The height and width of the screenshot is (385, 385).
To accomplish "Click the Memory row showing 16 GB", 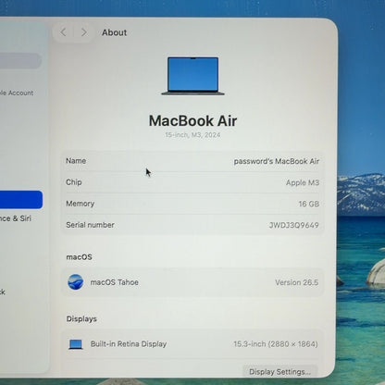I will pos(192,204).
